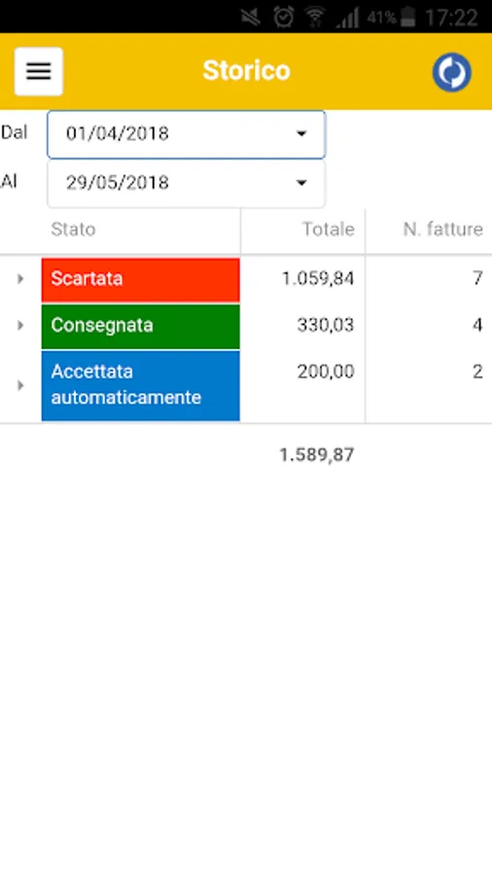The width and height of the screenshot is (492, 875).
Task: Sort by the Stato column header
Action: point(73,229)
